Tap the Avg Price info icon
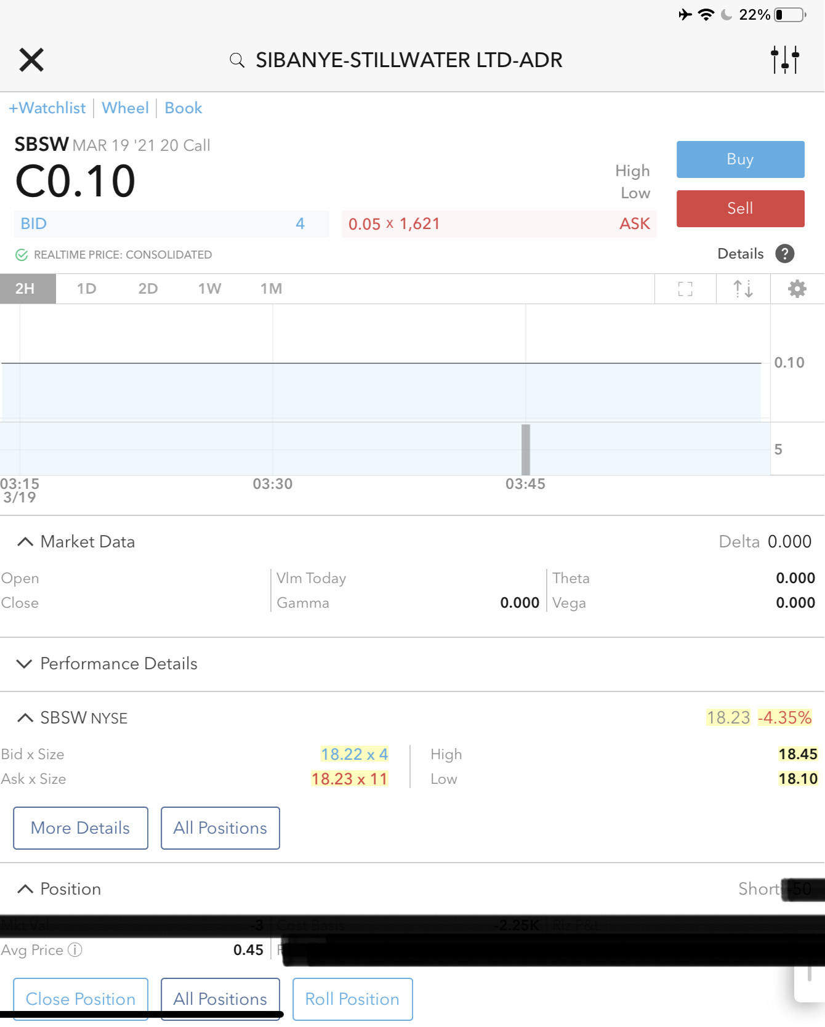Viewport: 825px width, 1027px height. tap(75, 950)
